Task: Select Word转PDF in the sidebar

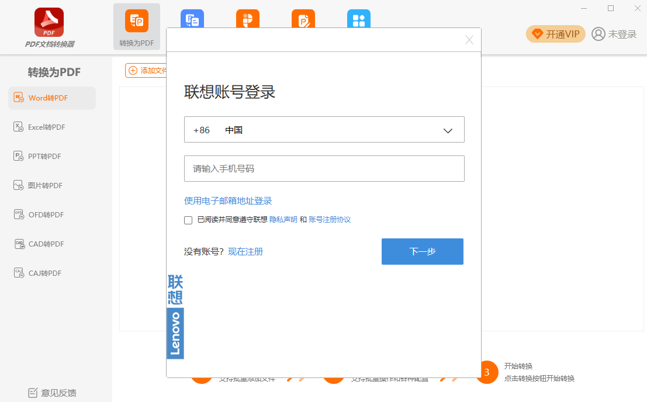Action: 52,98
